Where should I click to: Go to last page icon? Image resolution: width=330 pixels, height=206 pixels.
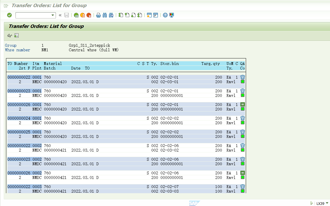140,15
